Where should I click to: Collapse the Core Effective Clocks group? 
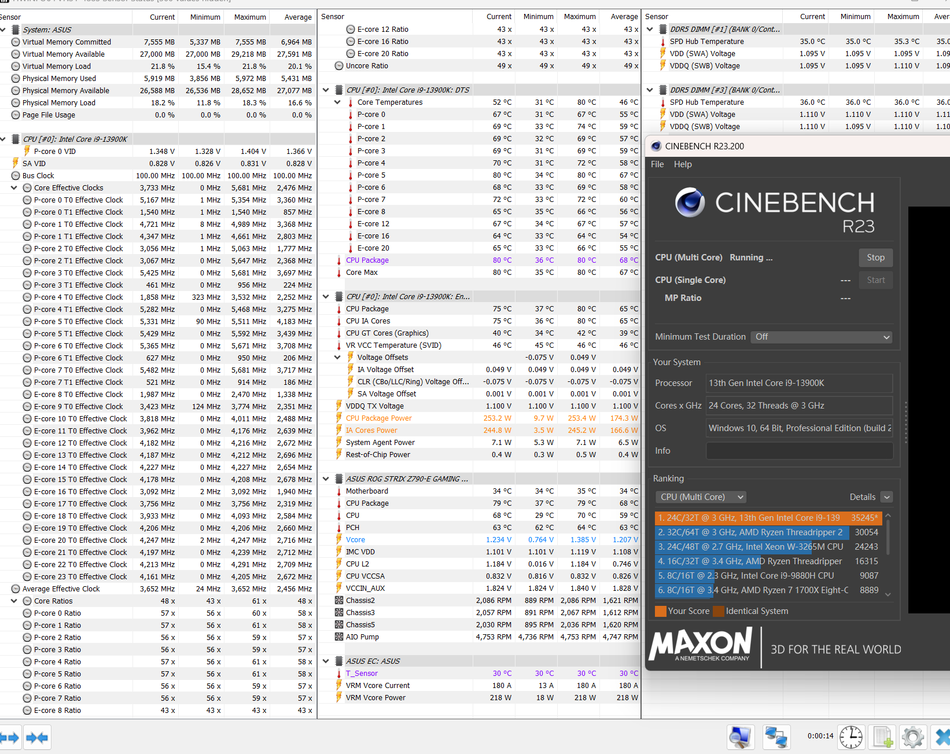coord(14,188)
